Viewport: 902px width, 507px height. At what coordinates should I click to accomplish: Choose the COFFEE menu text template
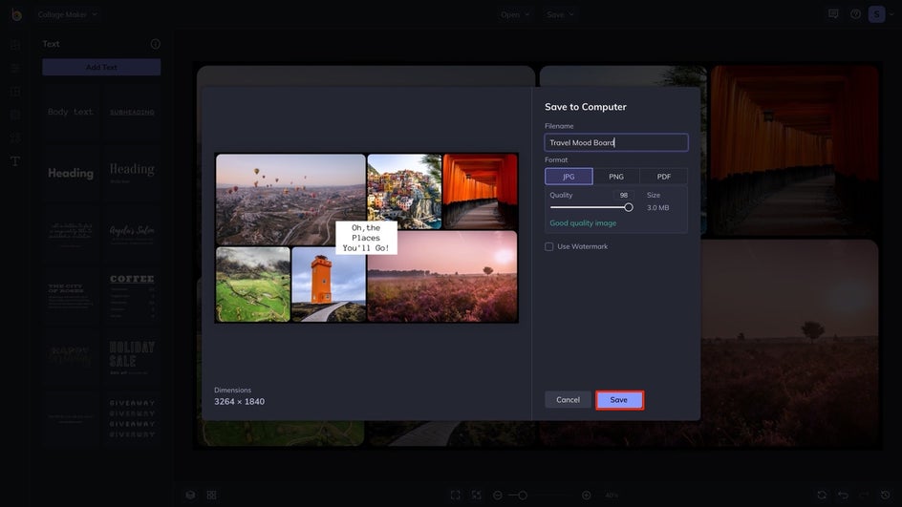132,297
